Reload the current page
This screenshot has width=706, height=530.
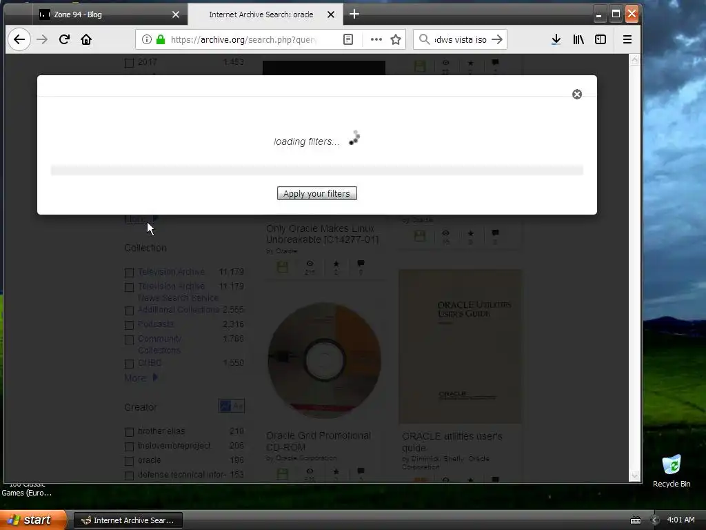[64, 39]
